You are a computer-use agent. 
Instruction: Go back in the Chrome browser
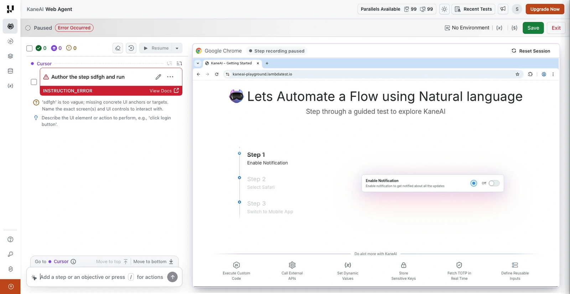point(198,74)
